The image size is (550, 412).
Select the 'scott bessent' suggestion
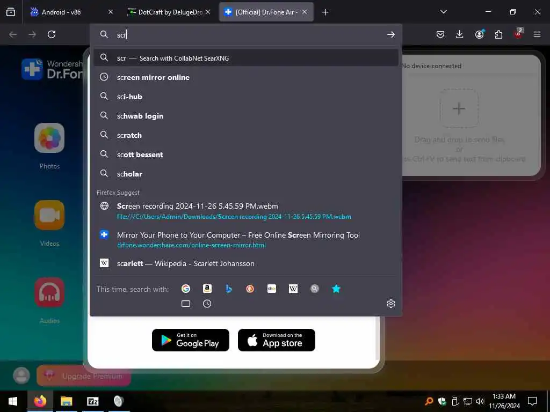(246, 154)
